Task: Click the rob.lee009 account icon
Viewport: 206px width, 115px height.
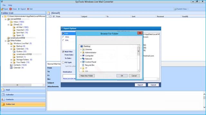Action: 8,19
